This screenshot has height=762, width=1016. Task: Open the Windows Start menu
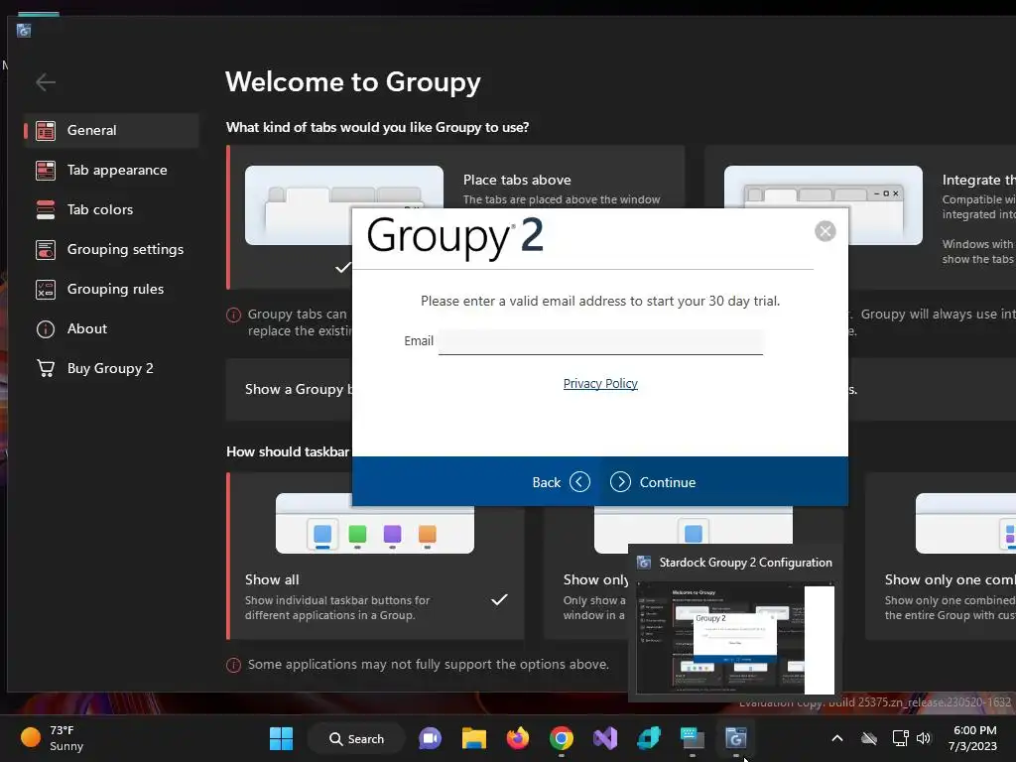[281, 738]
